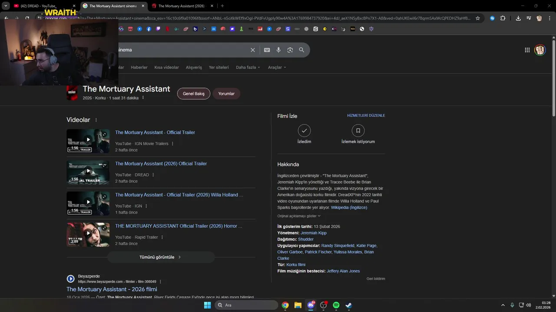This screenshot has width=556, height=312.
Task: Open options menu for Rapid Trailer video
Action: [162, 237]
